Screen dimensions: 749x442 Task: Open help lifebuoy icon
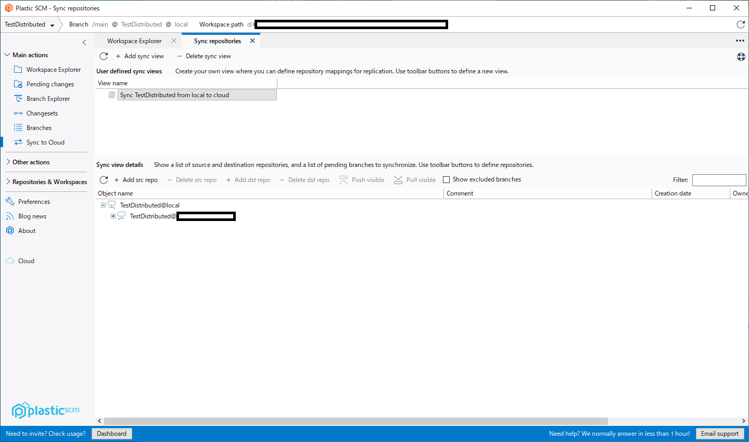[x=741, y=57]
